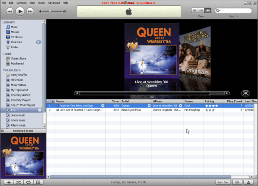This screenshot has height=186, width=258.
Task: Click the Eject disc button
Action: [x=248, y=182]
